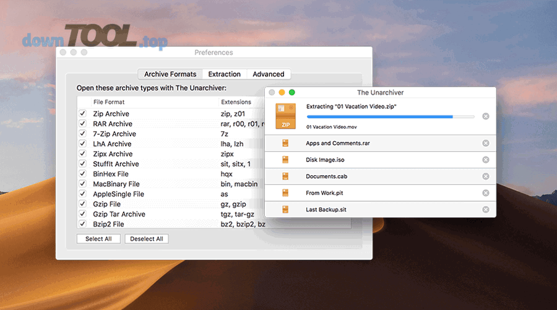The width and height of the screenshot is (557, 310).
Task: Select the From Work.pit queue entry
Action: tap(380, 193)
